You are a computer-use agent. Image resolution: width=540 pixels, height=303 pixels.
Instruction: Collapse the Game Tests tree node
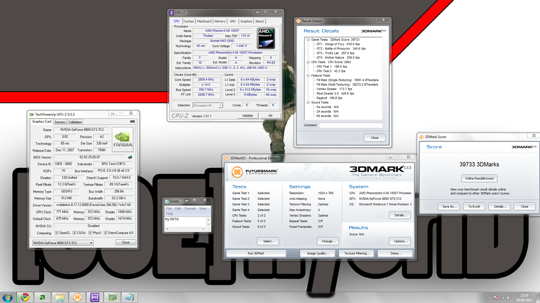[308, 40]
